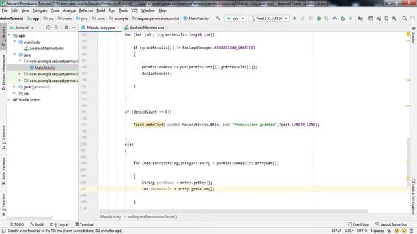Start debugging with the Debug bug icon
Image resolution: width=417 pixels, height=234 pixels.
[319, 18]
